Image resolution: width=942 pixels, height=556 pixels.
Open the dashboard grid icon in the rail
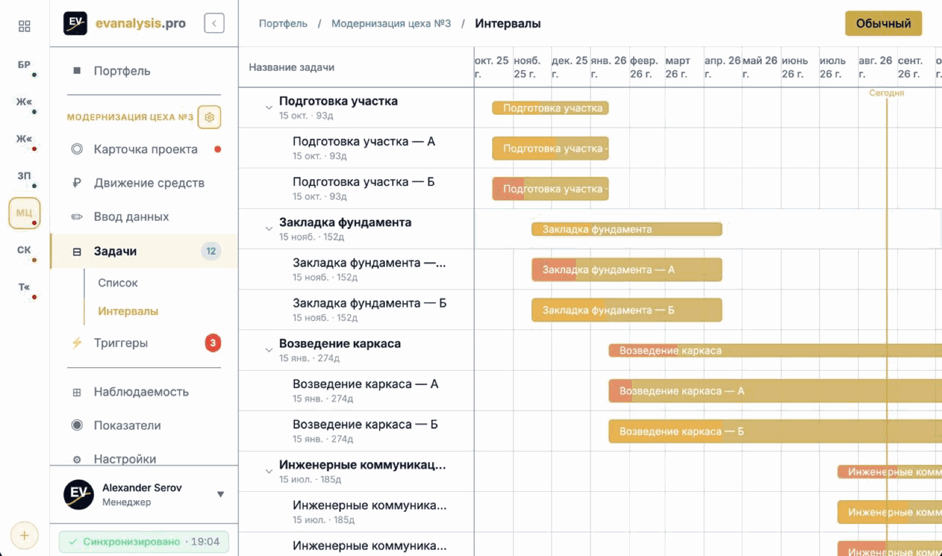[x=24, y=26]
